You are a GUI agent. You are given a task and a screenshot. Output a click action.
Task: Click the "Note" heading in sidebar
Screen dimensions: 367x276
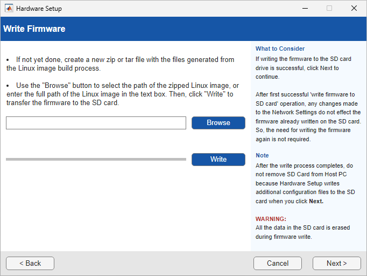262,155
